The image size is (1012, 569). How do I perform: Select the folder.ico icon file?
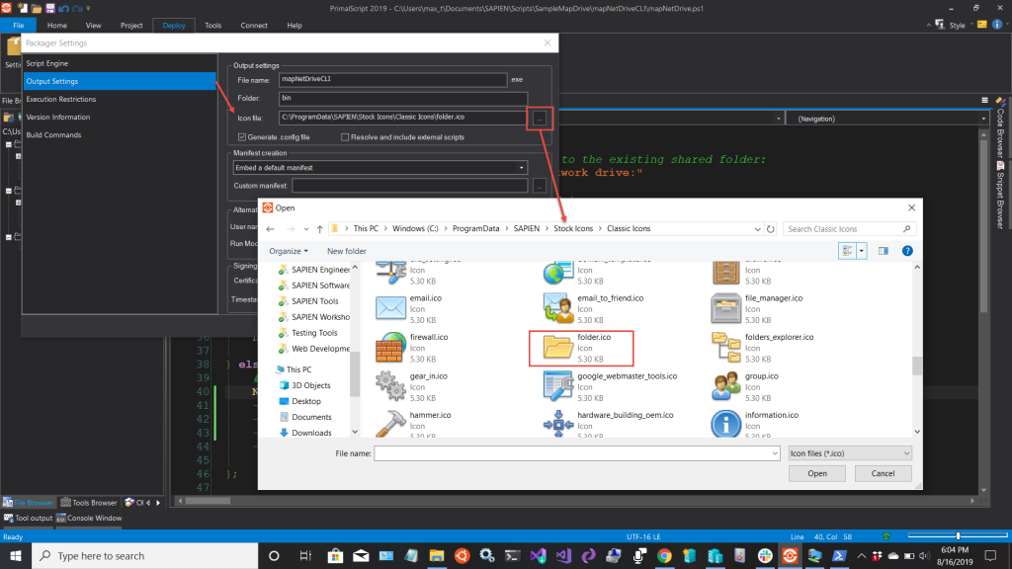coord(581,348)
